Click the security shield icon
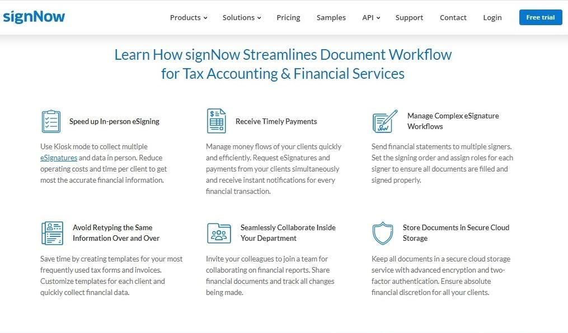The height and width of the screenshot is (333, 568). coord(383,233)
